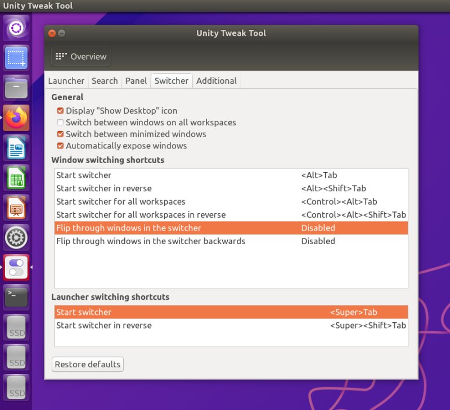The height and width of the screenshot is (410, 450).
Task: Launch the screenshot tool icon
Action: point(16,58)
